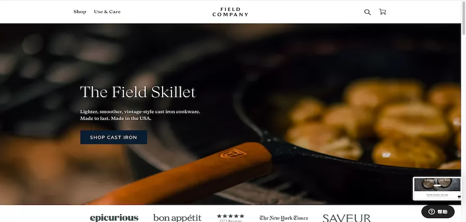Click the bon appétit press logo
The image size is (466, 222).
click(x=178, y=218)
